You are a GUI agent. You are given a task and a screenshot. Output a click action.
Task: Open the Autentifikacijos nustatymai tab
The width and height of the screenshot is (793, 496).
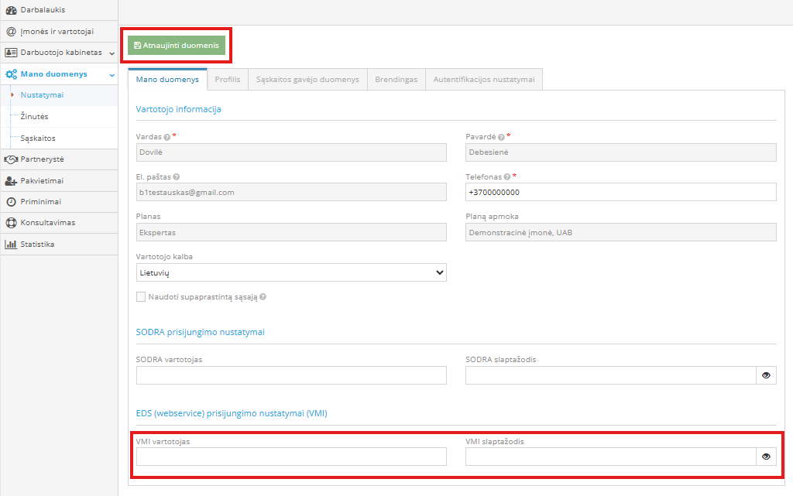[483, 80]
